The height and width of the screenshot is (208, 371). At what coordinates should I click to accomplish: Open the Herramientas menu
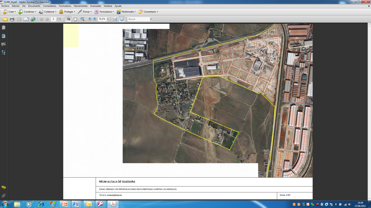tap(81, 6)
